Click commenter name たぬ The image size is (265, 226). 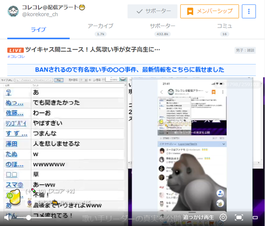pos(11,154)
